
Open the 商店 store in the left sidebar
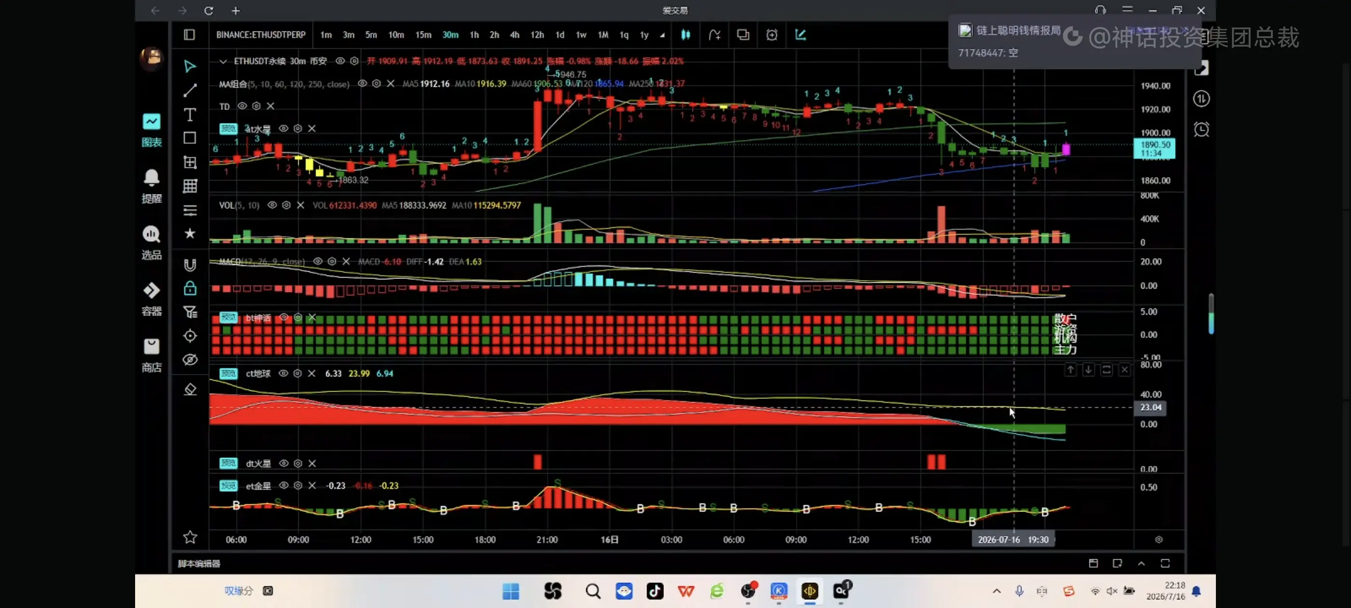pos(152,355)
